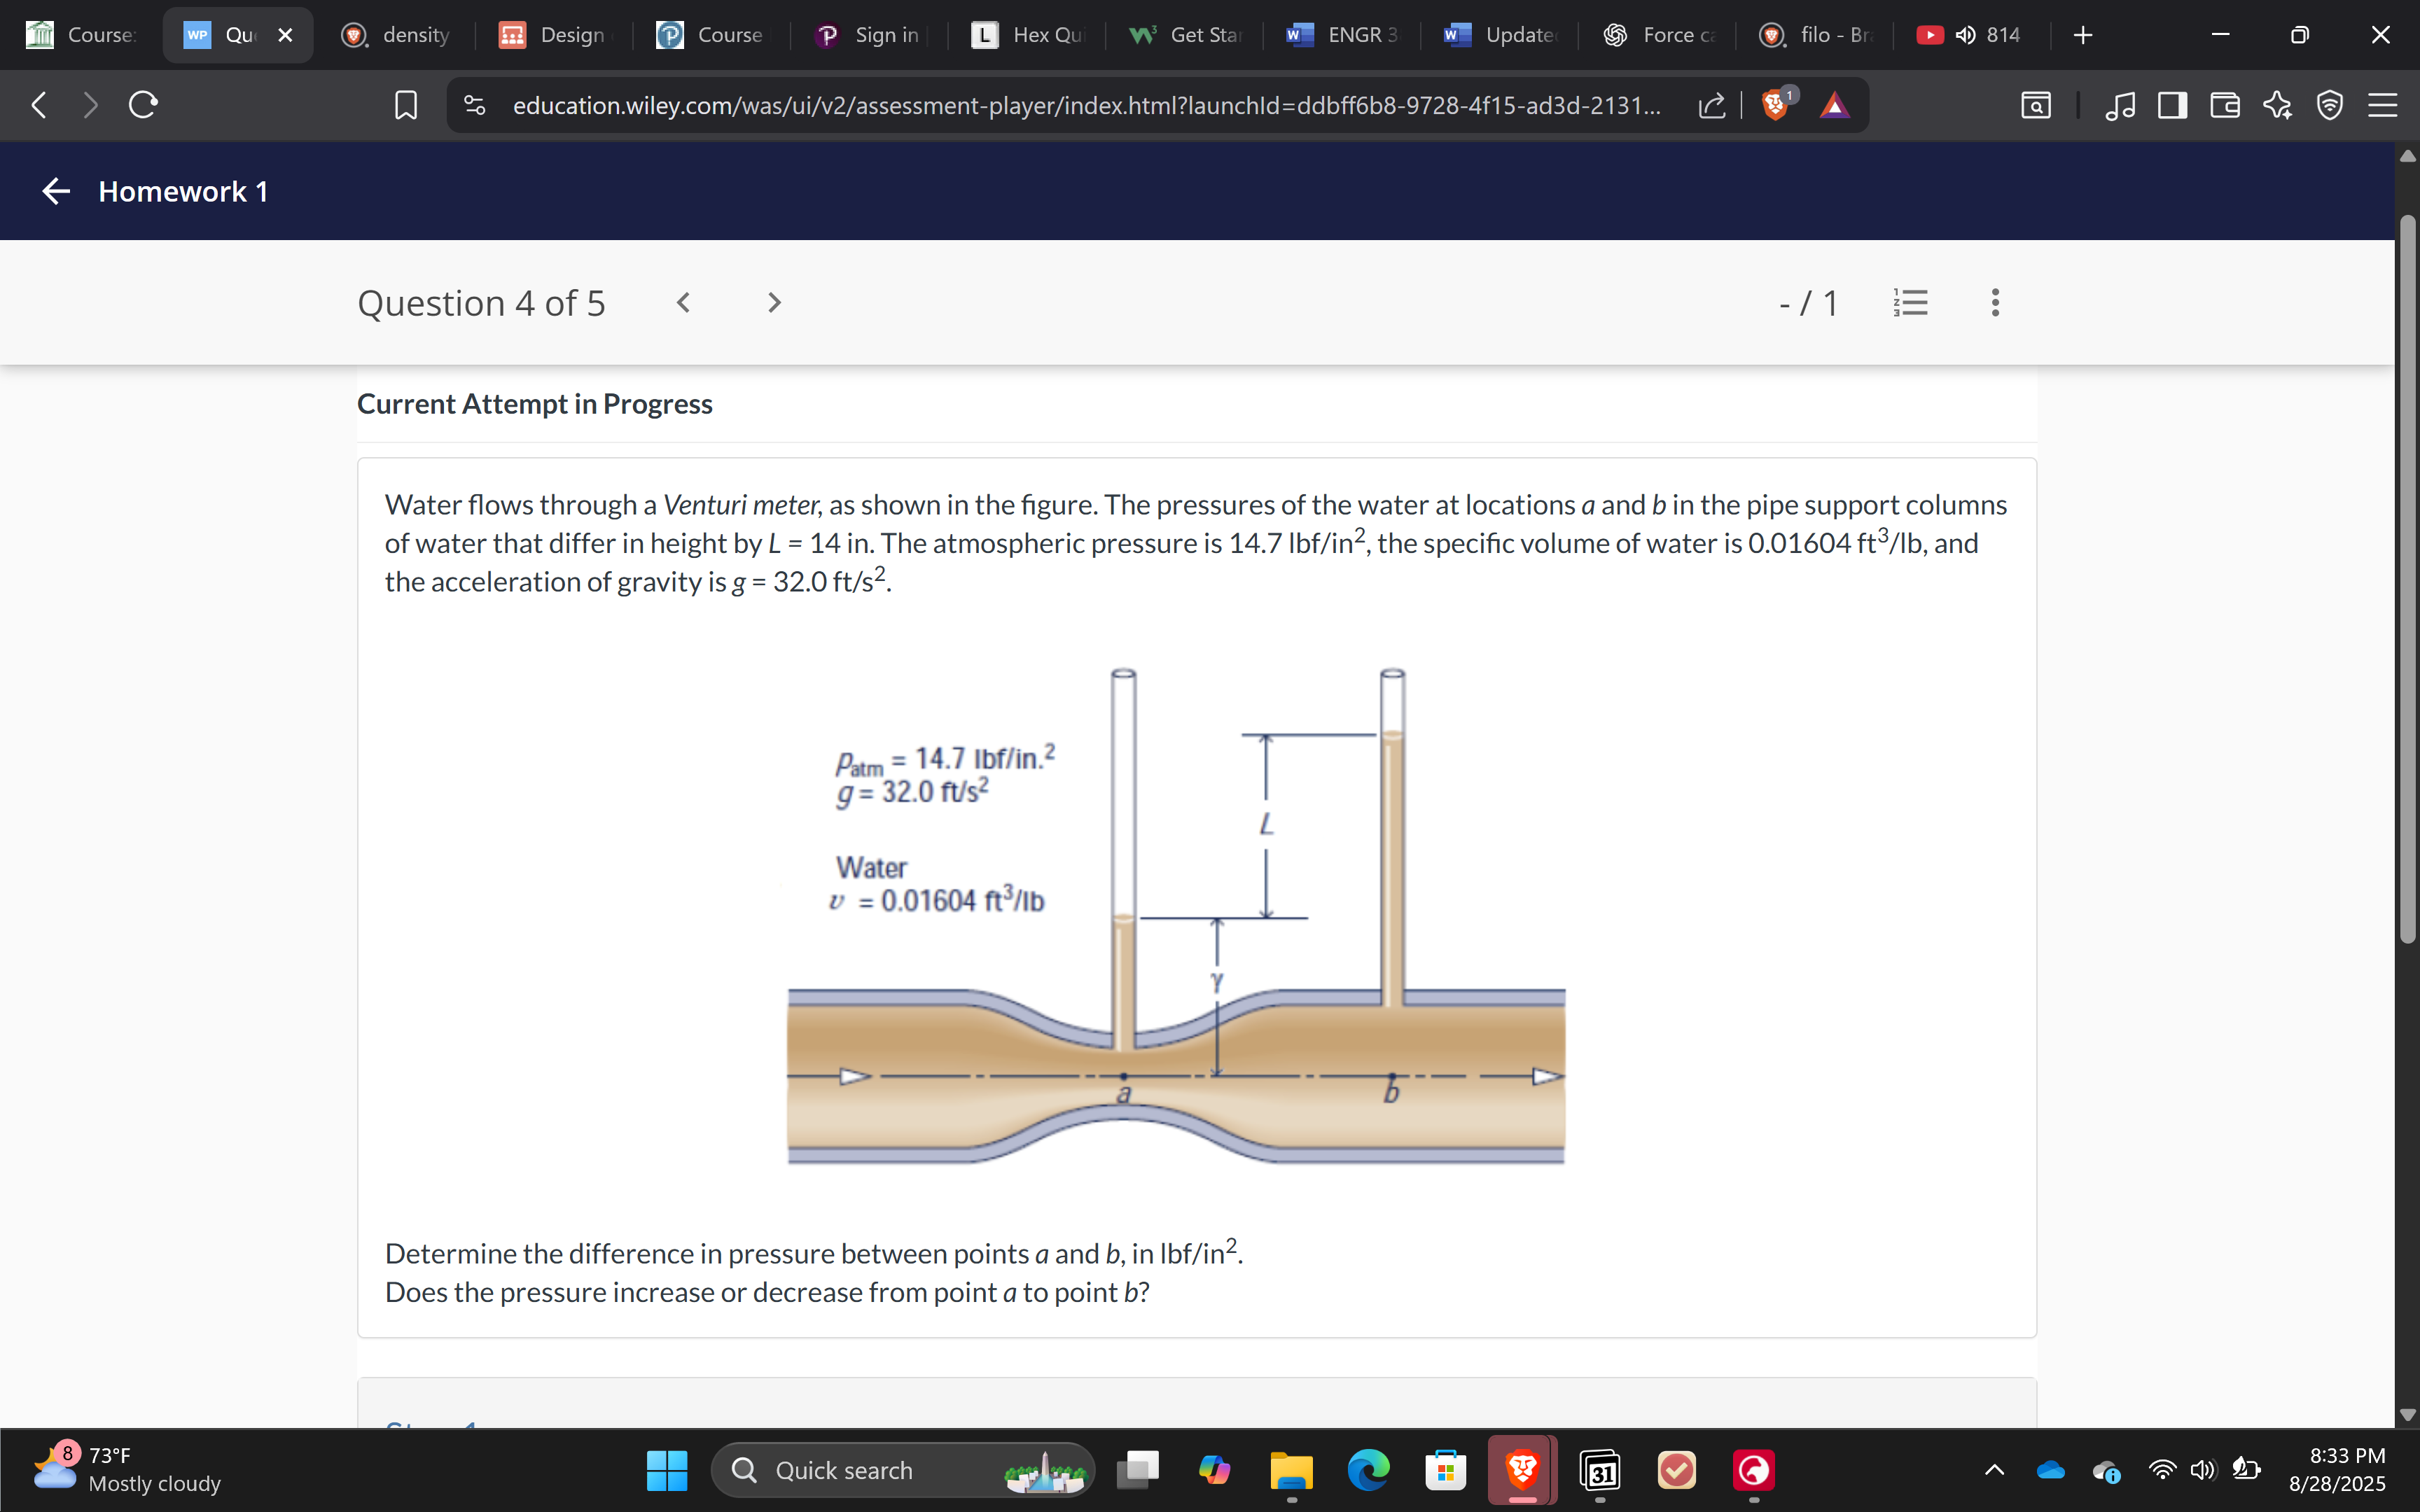Reload the page
The height and width of the screenshot is (1512, 2420).
[143, 104]
